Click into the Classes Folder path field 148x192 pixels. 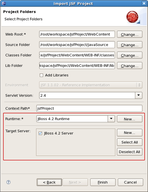[x=77, y=55]
